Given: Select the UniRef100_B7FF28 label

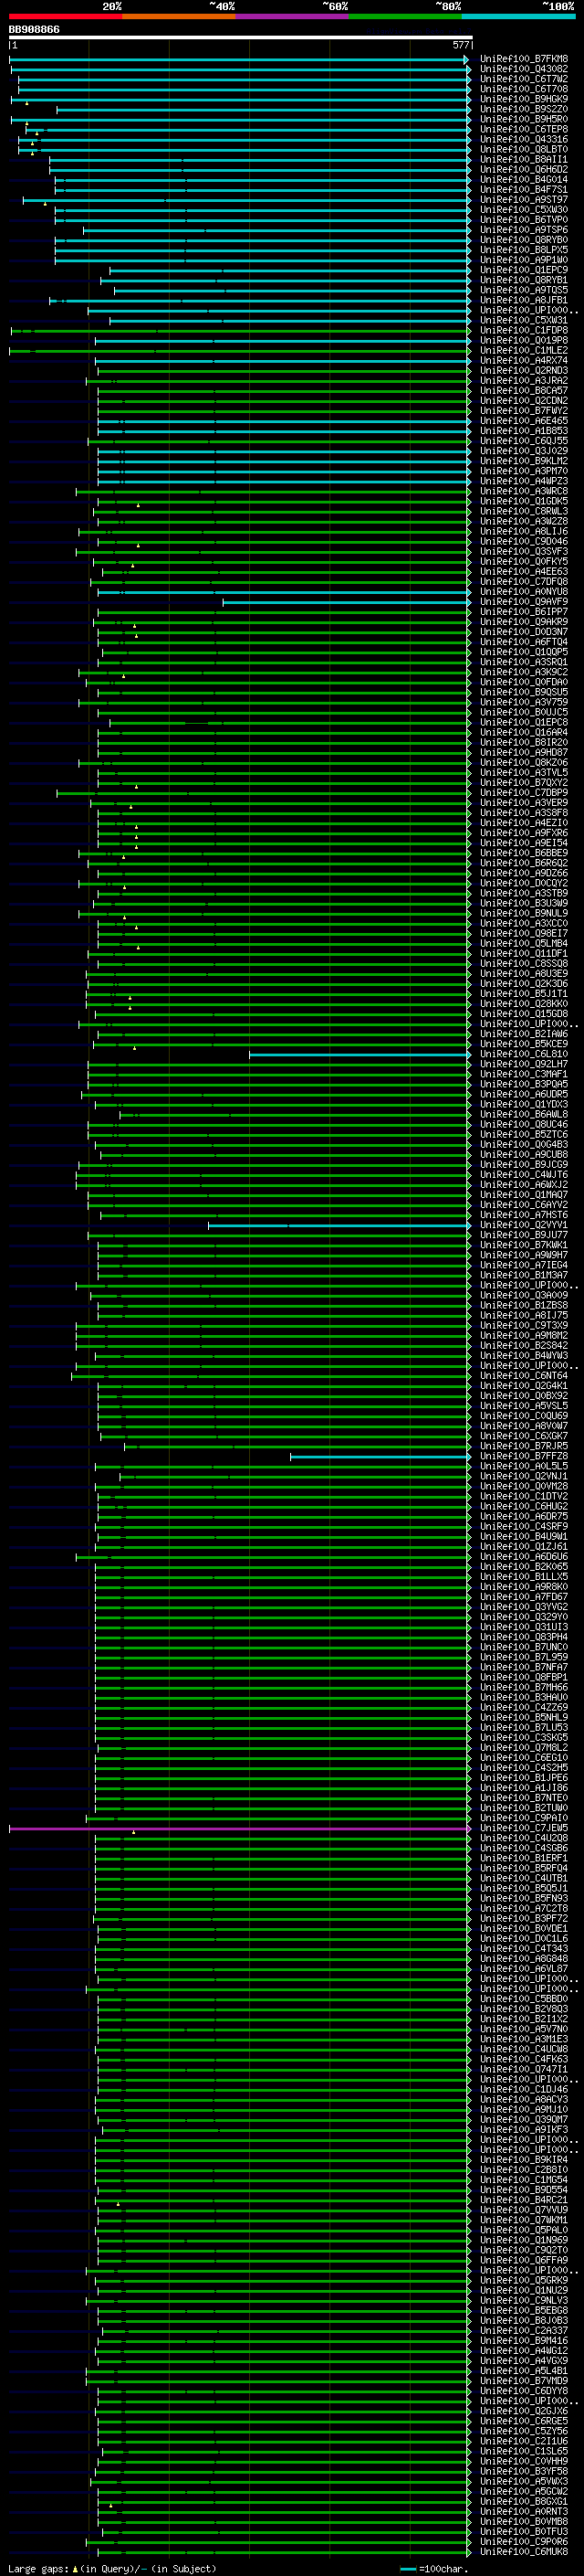Looking at the screenshot, I should 524,1456.
